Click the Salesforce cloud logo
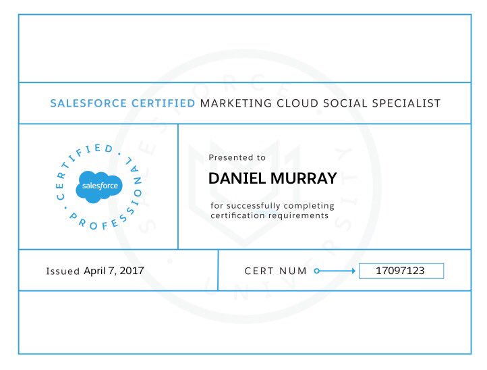 (x=99, y=186)
